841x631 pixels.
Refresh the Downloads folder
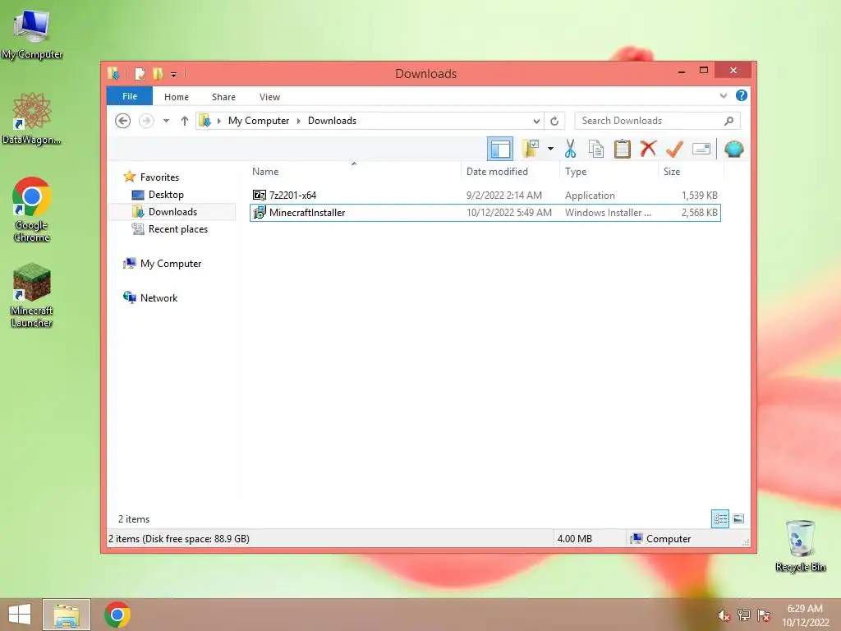pos(554,122)
